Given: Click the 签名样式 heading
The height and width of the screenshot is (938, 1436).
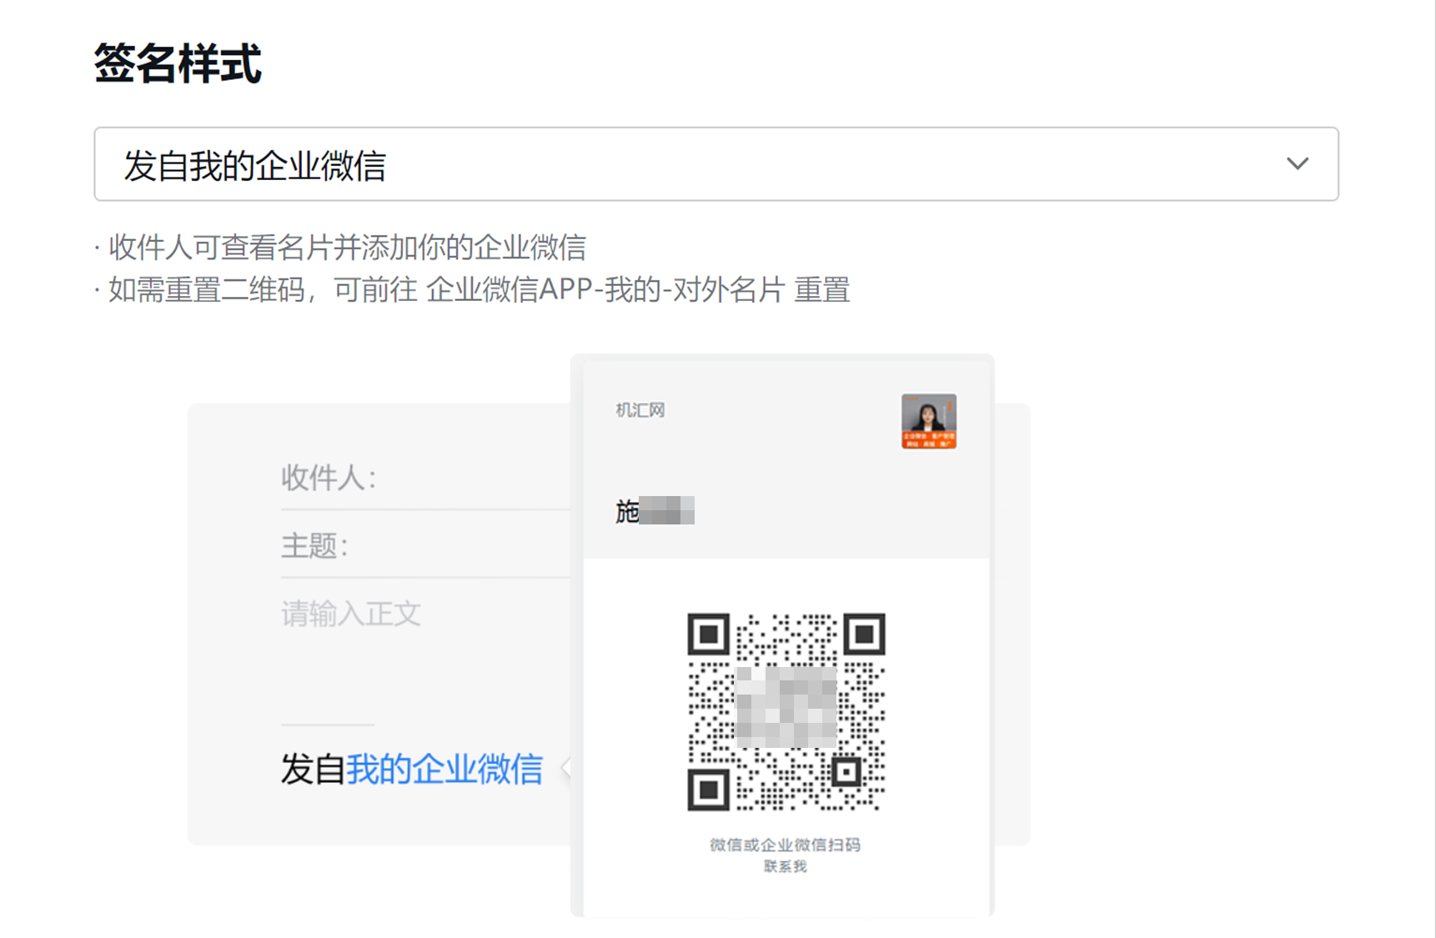Looking at the screenshot, I should pyautogui.click(x=178, y=63).
